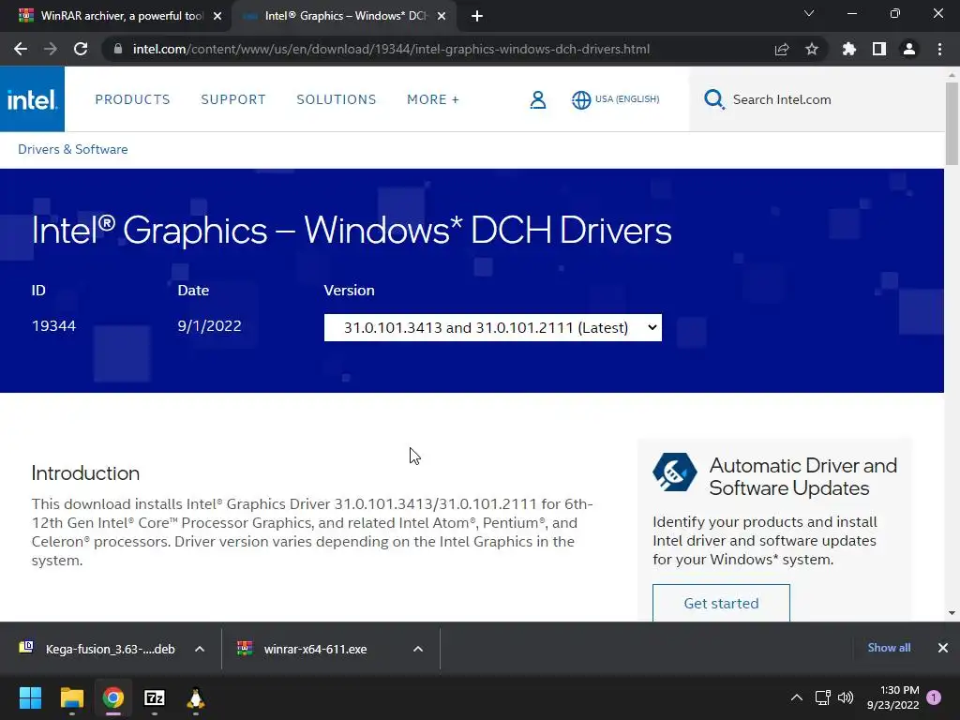Open the Chrome profile icon

(x=909, y=49)
